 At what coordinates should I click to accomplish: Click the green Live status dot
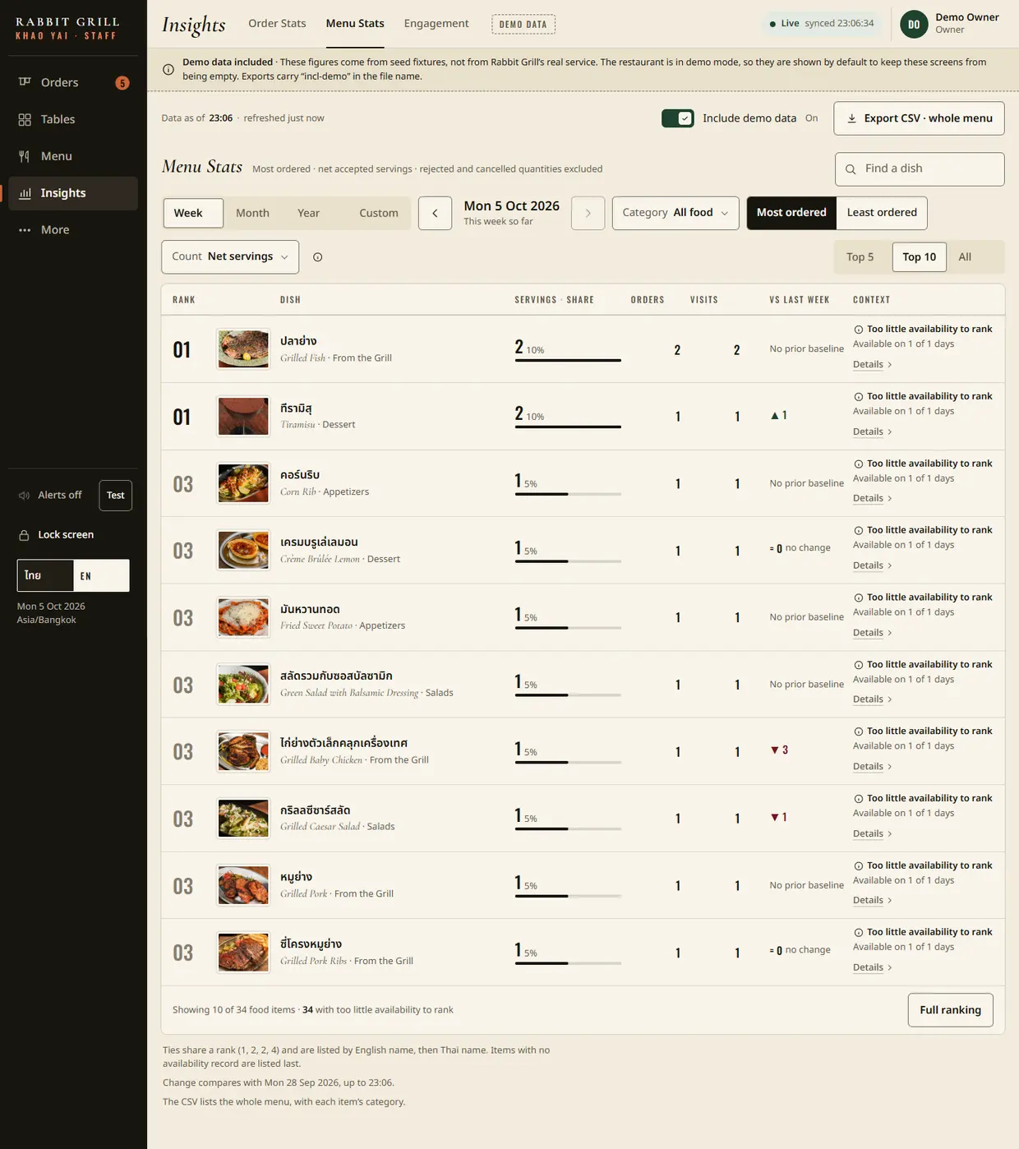point(772,24)
